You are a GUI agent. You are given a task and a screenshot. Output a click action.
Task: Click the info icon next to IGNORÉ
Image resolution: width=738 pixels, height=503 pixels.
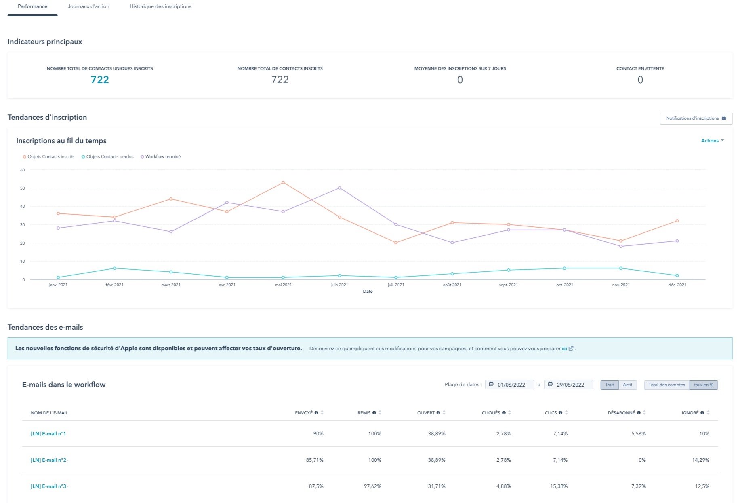(702, 413)
